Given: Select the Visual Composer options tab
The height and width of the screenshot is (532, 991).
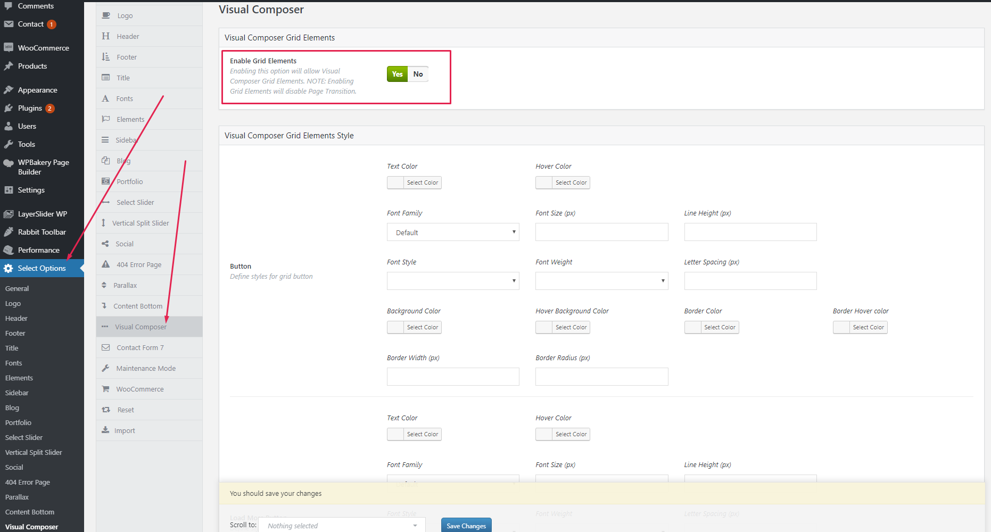Looking at the screenshot, I should click(149, 327).
